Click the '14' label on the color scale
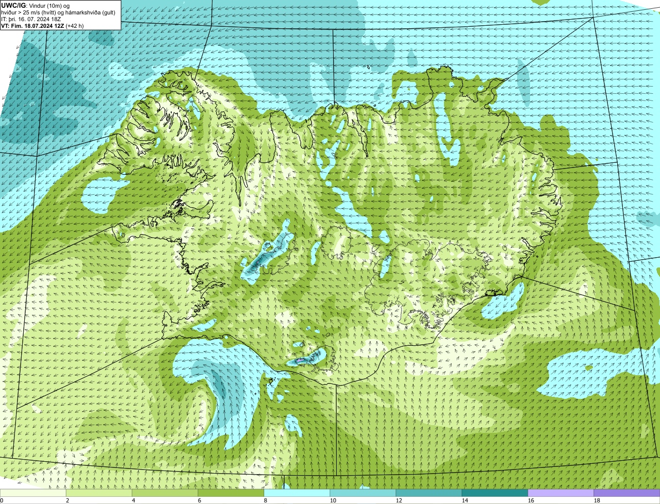The image size is (660, 504). (465, 500)
